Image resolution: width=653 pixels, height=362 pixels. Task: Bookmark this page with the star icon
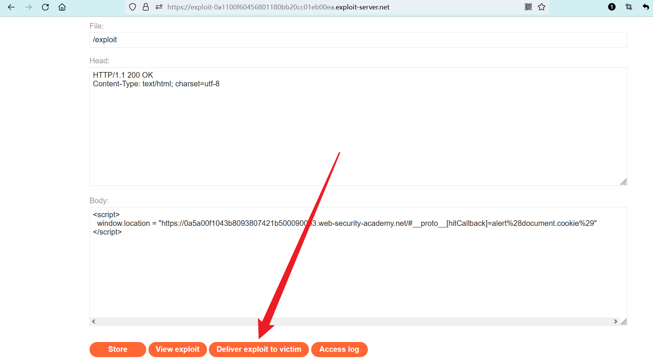tap(542, 7)
